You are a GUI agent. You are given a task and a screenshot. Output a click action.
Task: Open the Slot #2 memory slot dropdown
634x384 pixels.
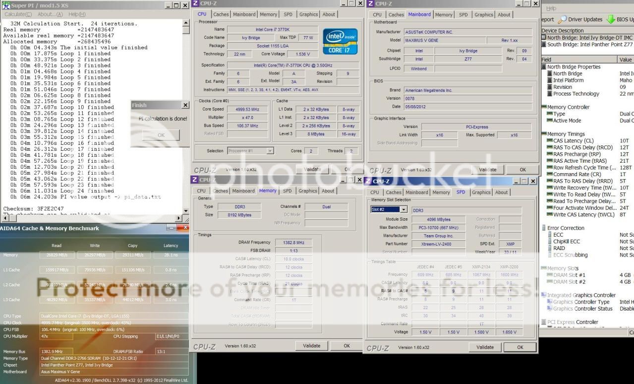pyautogui.click(x=403, y=210)
